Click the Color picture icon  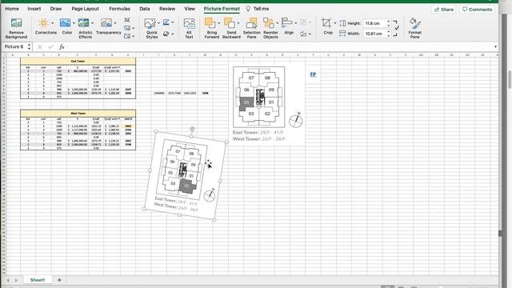65,23
